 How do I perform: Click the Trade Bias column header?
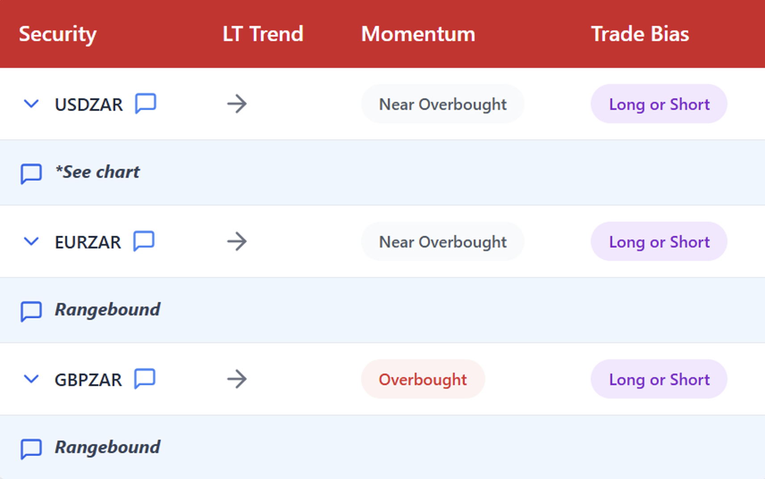tap(640, 34)
